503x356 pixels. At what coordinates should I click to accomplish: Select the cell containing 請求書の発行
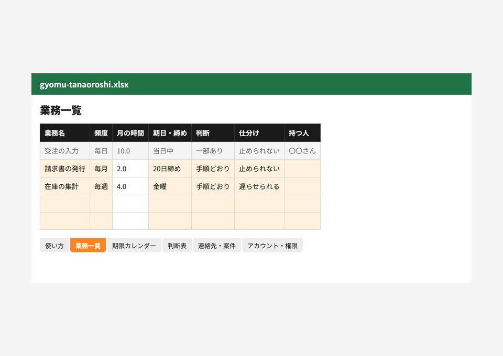pos(65,169)
